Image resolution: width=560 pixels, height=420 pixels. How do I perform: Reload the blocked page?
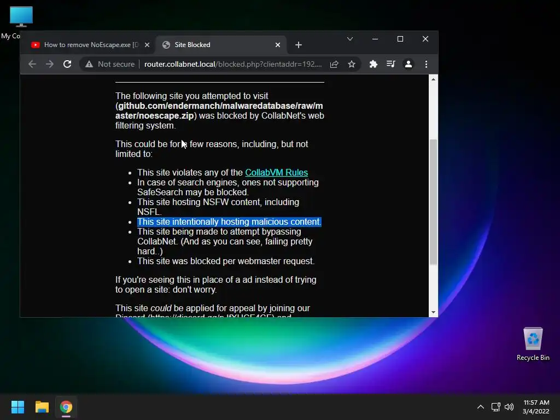(67, 65)
